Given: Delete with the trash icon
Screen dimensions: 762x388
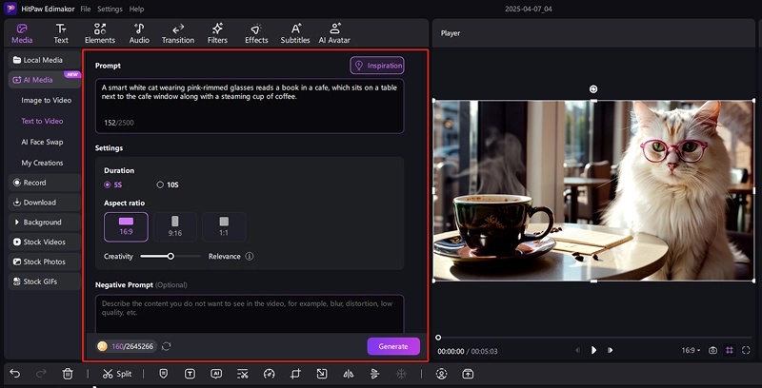Looking at the screenshot, I should 68,374.
